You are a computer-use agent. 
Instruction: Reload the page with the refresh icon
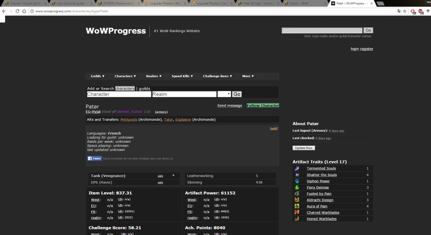click(17, 11)
